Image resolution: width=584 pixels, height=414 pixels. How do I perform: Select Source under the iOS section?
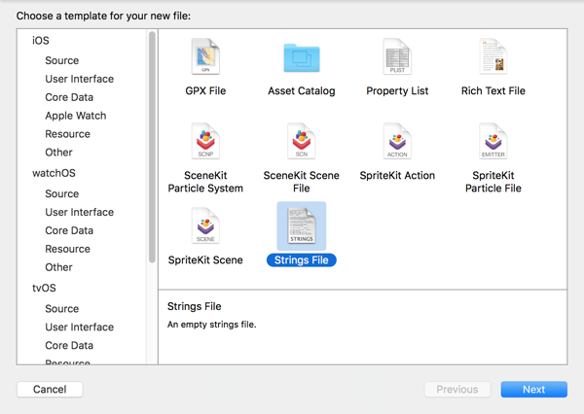tap(61, 60)
